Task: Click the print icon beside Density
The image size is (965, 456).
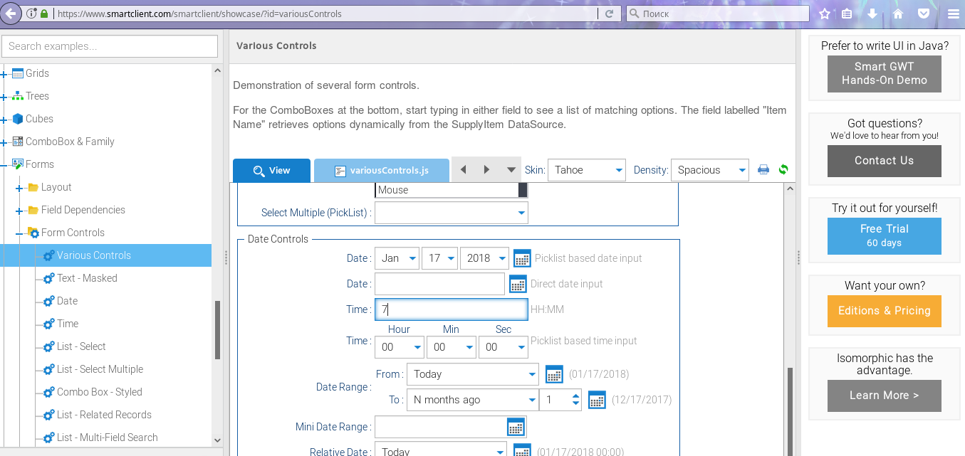Action: click(x=763, y=170)
